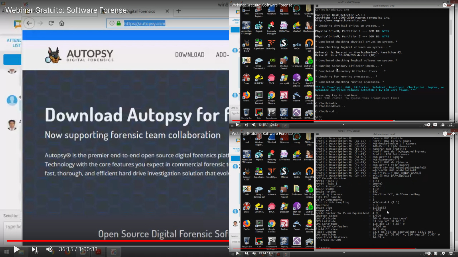Open Cain icon in the 43:45 video

[259, 114]
